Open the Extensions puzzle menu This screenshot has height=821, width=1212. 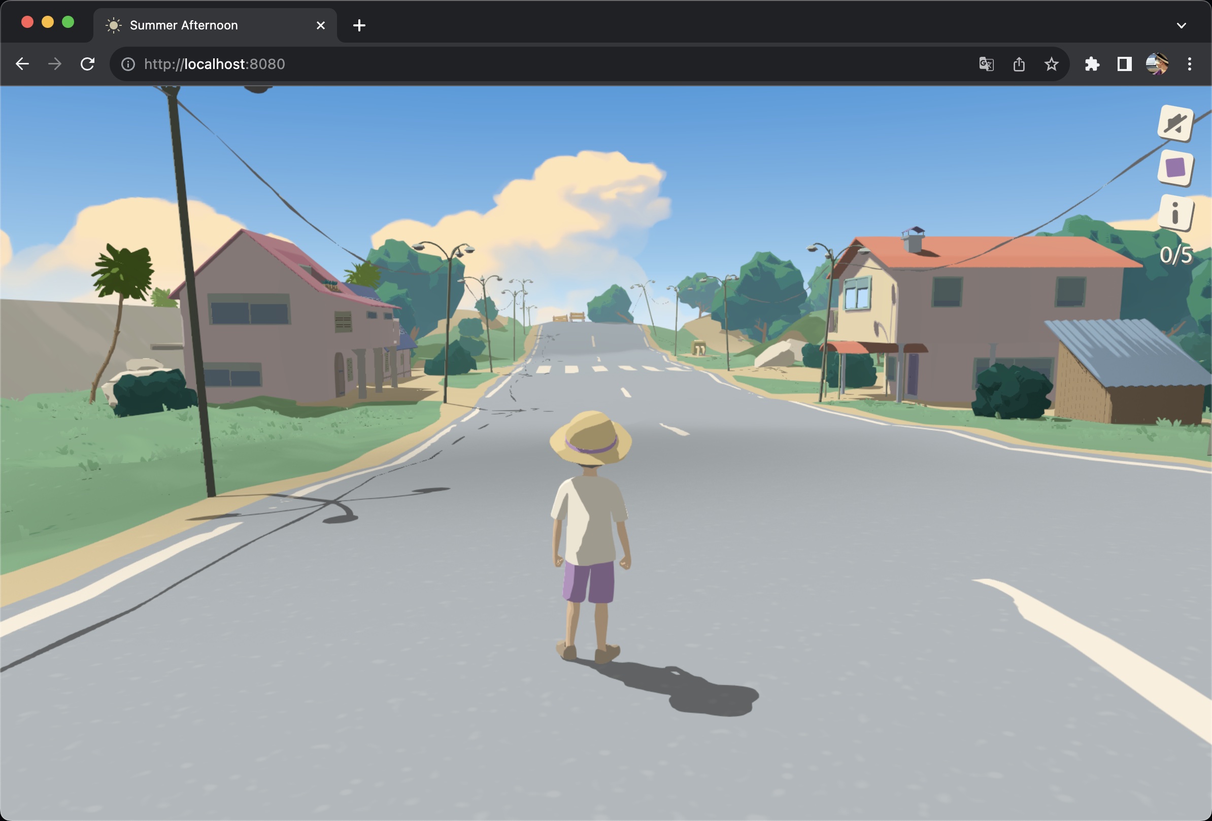1092,64
